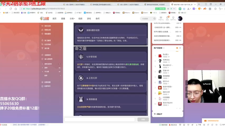The height and width of the screenshot is (126, 225).
Task: Open the browser settings gear icon
Action: (215, 9)
